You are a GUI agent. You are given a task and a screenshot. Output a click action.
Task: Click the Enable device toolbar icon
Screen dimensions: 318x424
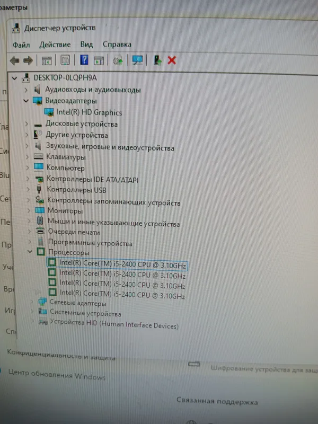point(157,60)
